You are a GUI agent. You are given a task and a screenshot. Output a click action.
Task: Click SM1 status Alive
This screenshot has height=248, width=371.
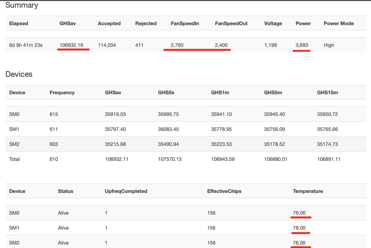(63, 228)
